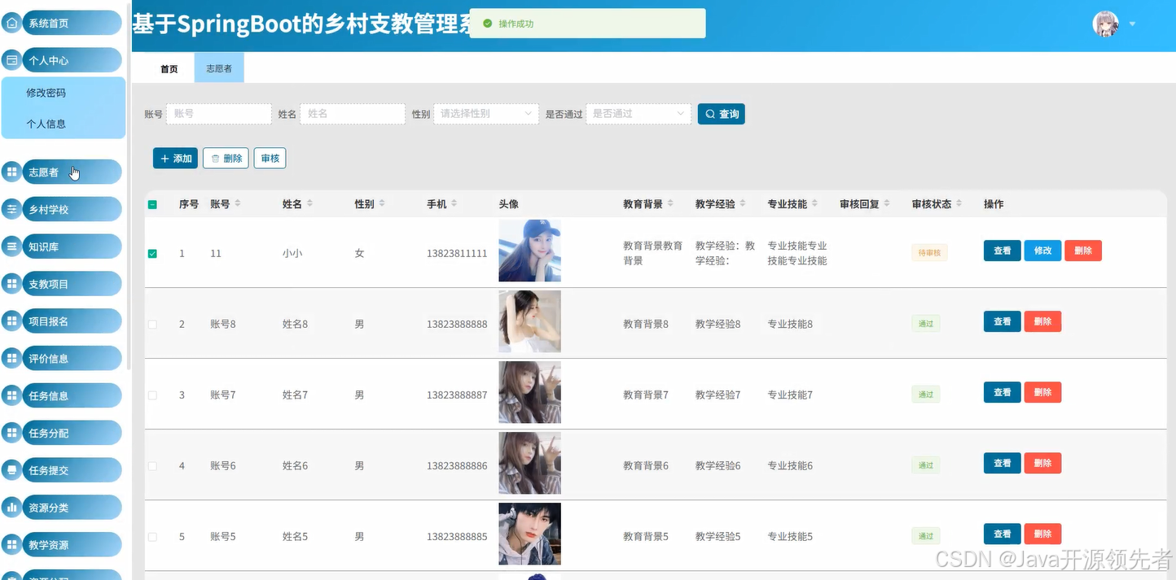
Task: Check the checkbox for row 账号6
Action: click(152, 465)
